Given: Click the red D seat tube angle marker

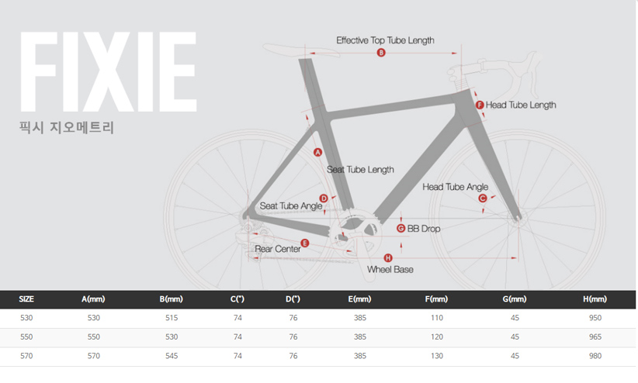Looking at the screenshot, I should tap(324, 198).
